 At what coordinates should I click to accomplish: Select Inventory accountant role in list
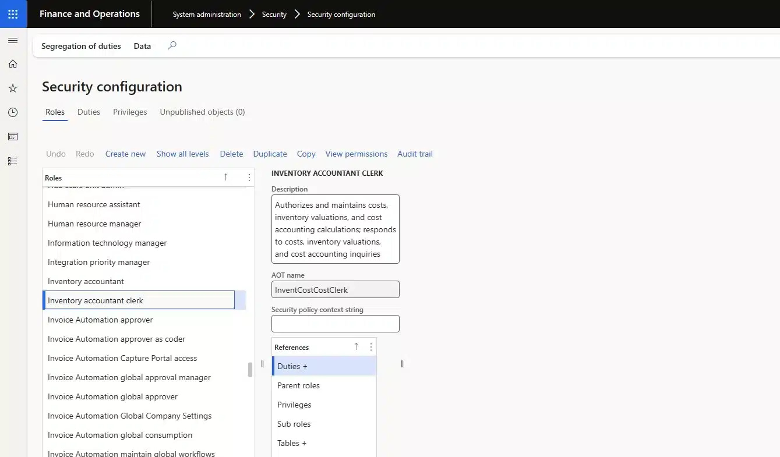pyautogui.click(x=86, y=281)
